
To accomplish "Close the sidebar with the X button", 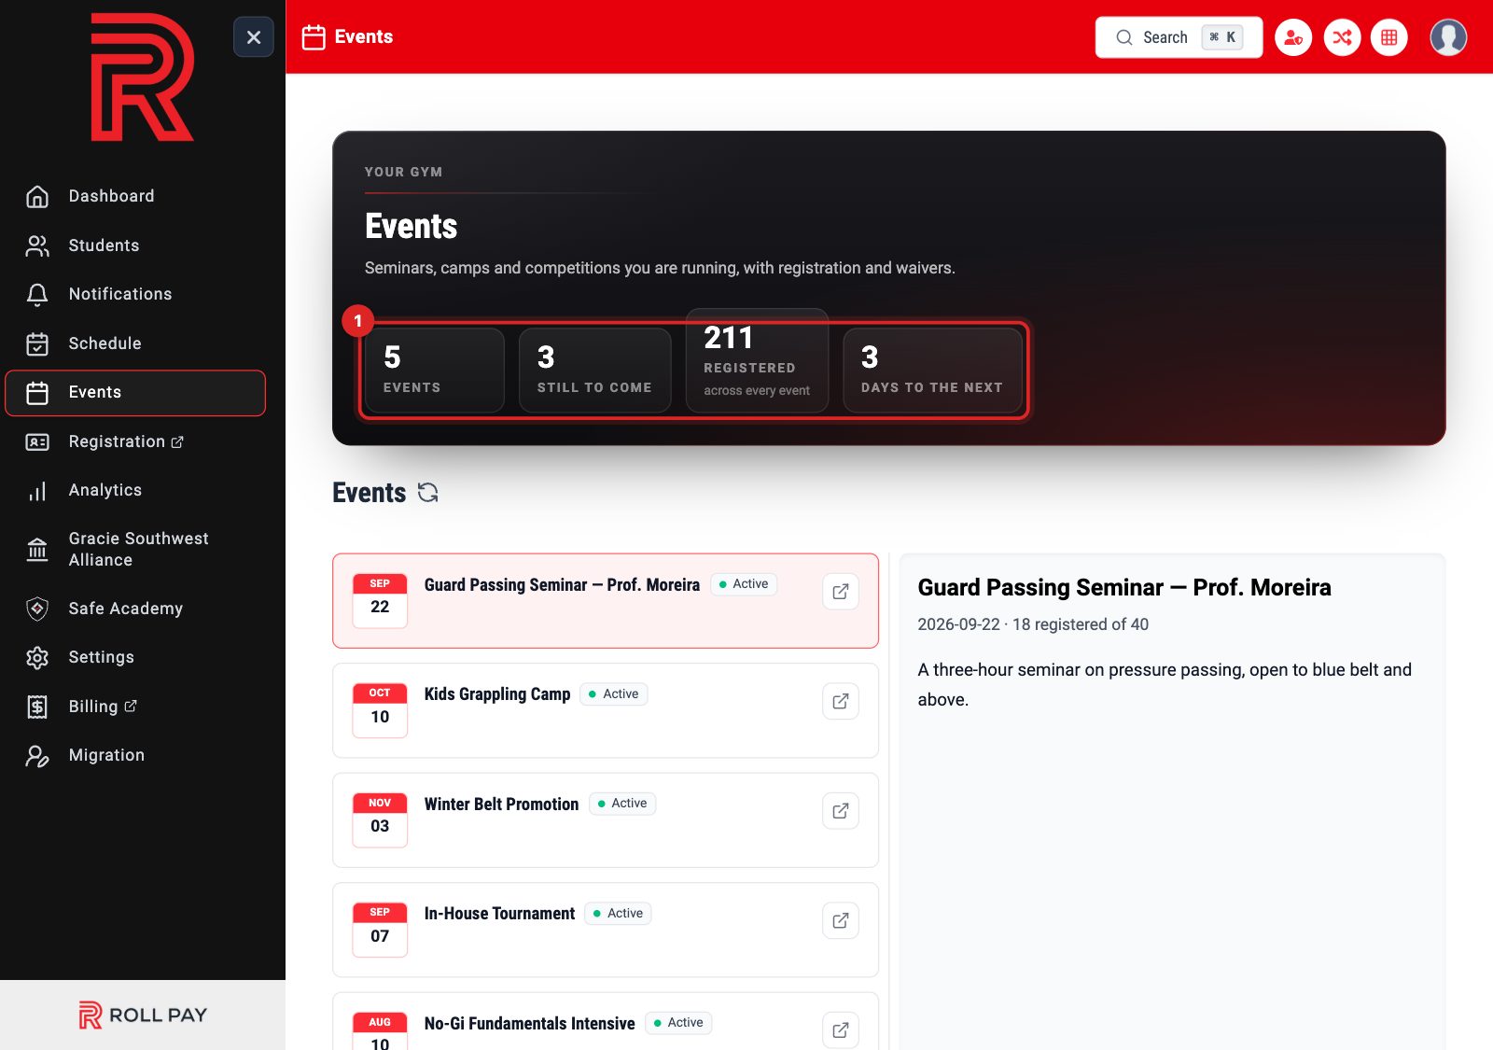I will pyautogui.click(x=254, y=37).
